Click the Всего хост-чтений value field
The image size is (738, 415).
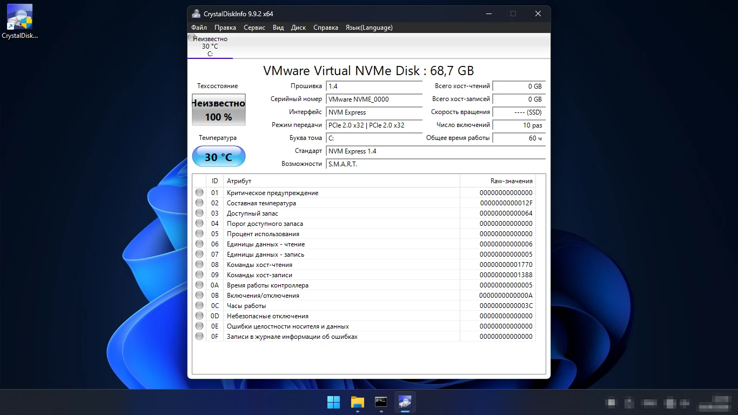click(x=519, y=86)
